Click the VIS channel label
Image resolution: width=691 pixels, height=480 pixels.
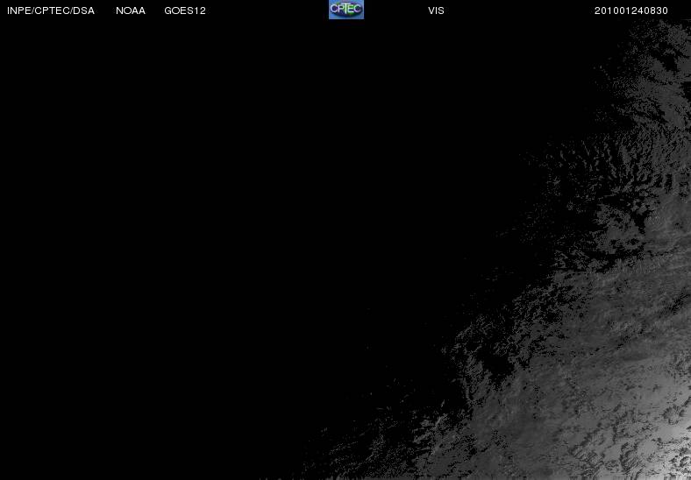coord(436,11)
